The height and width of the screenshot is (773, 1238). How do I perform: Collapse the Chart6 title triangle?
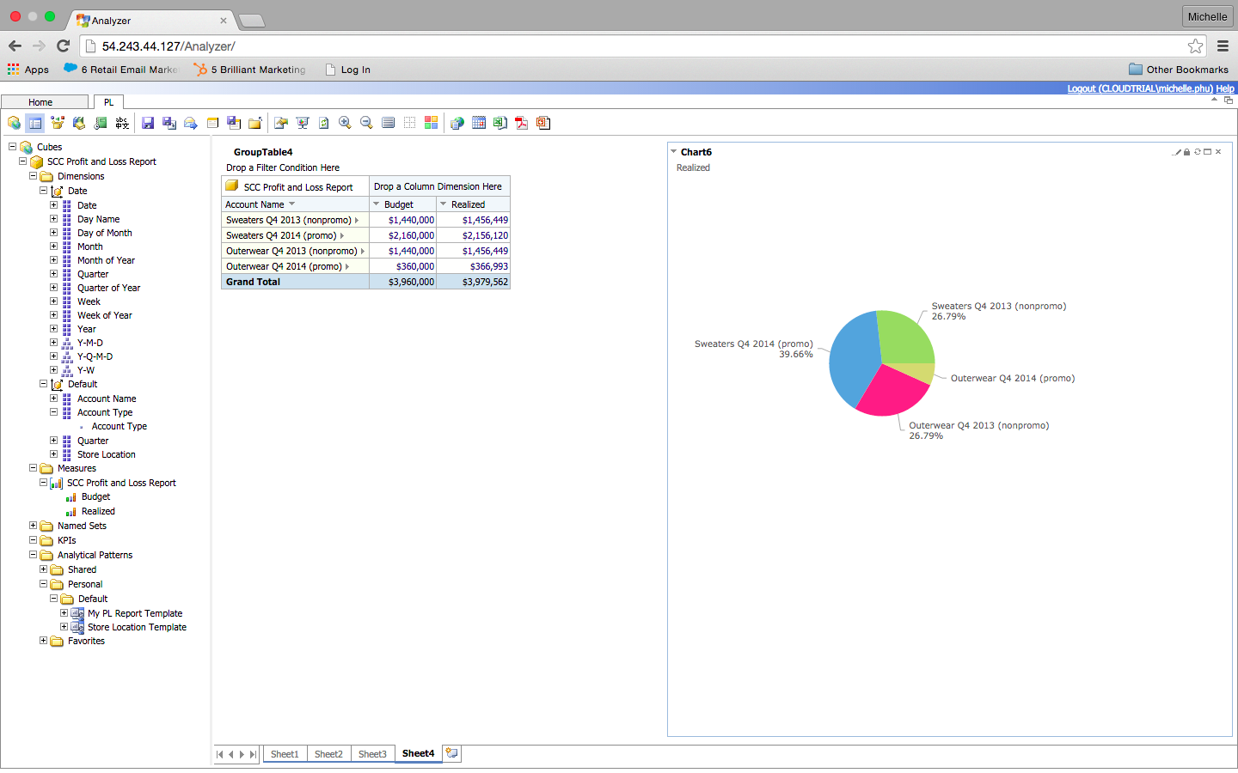click(x=673, y=152)
